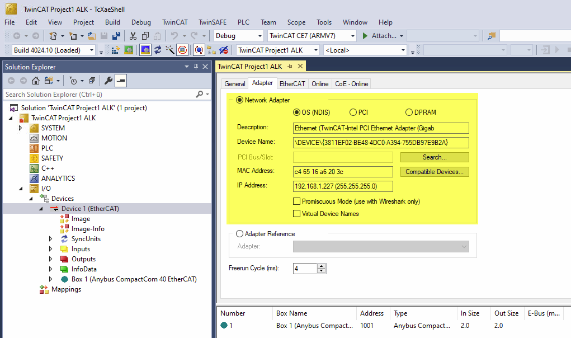Screen dimensions: 571x338
Task: Select the Network Adapter radio button
Action: [239, 100]
